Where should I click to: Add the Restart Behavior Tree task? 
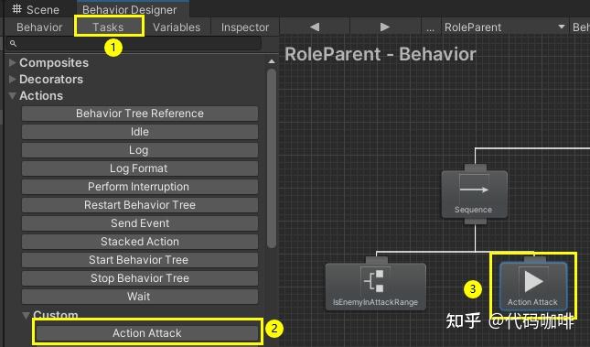(140, 205)
